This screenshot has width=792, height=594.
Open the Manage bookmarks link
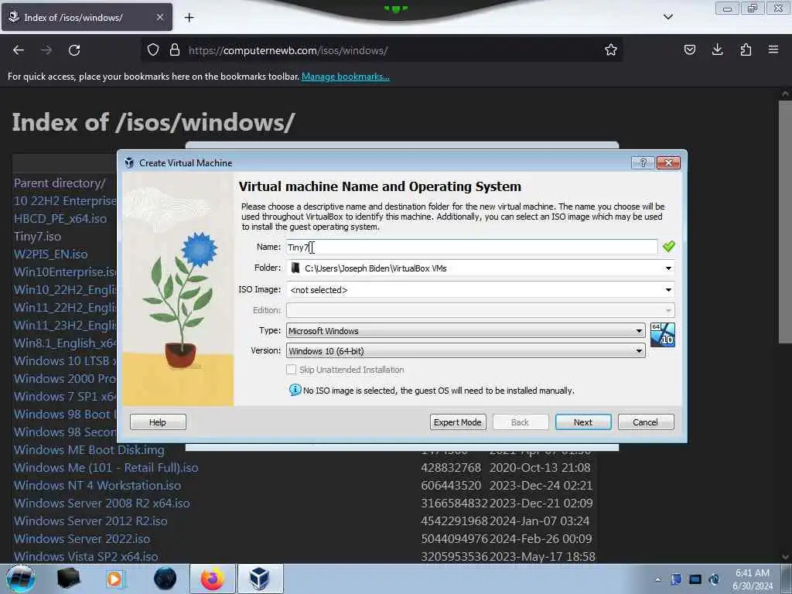pos(346,77)
